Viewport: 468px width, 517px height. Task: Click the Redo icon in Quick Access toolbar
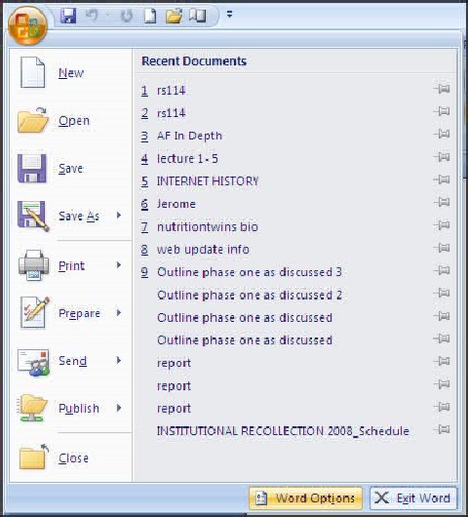(x=127, y=16)
